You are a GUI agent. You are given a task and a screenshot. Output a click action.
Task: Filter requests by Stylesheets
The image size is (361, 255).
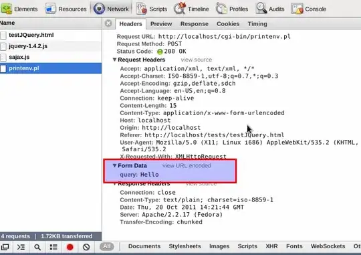click(x=185, y=246)
